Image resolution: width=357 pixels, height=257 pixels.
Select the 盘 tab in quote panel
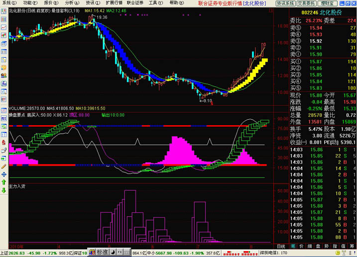click(x=318, y=246)
